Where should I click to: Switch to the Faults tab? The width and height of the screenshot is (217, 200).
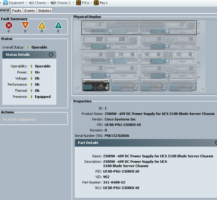click(17, 11)
